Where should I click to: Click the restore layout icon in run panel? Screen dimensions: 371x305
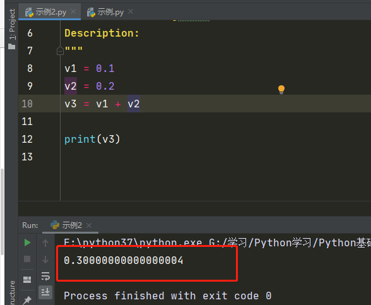(27, 280)
